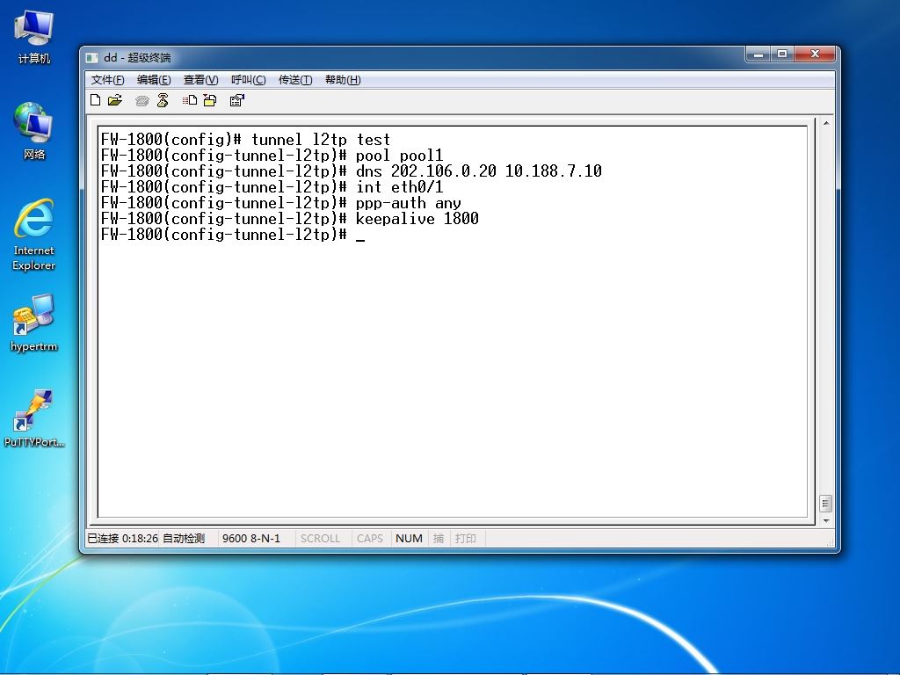Click the 自动检测 status bar entry
Screen dimensions: 900x675
[184, 539]
